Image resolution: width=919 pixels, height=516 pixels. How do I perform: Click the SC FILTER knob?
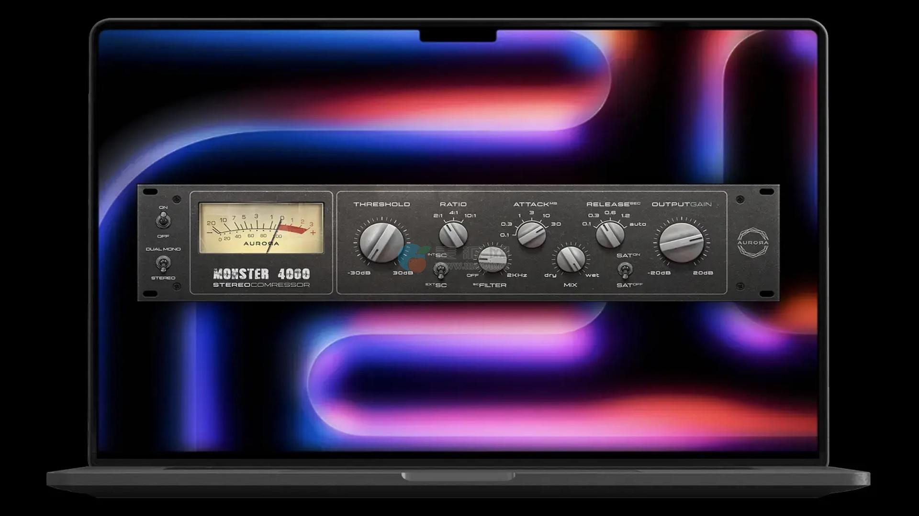(493, 260)
